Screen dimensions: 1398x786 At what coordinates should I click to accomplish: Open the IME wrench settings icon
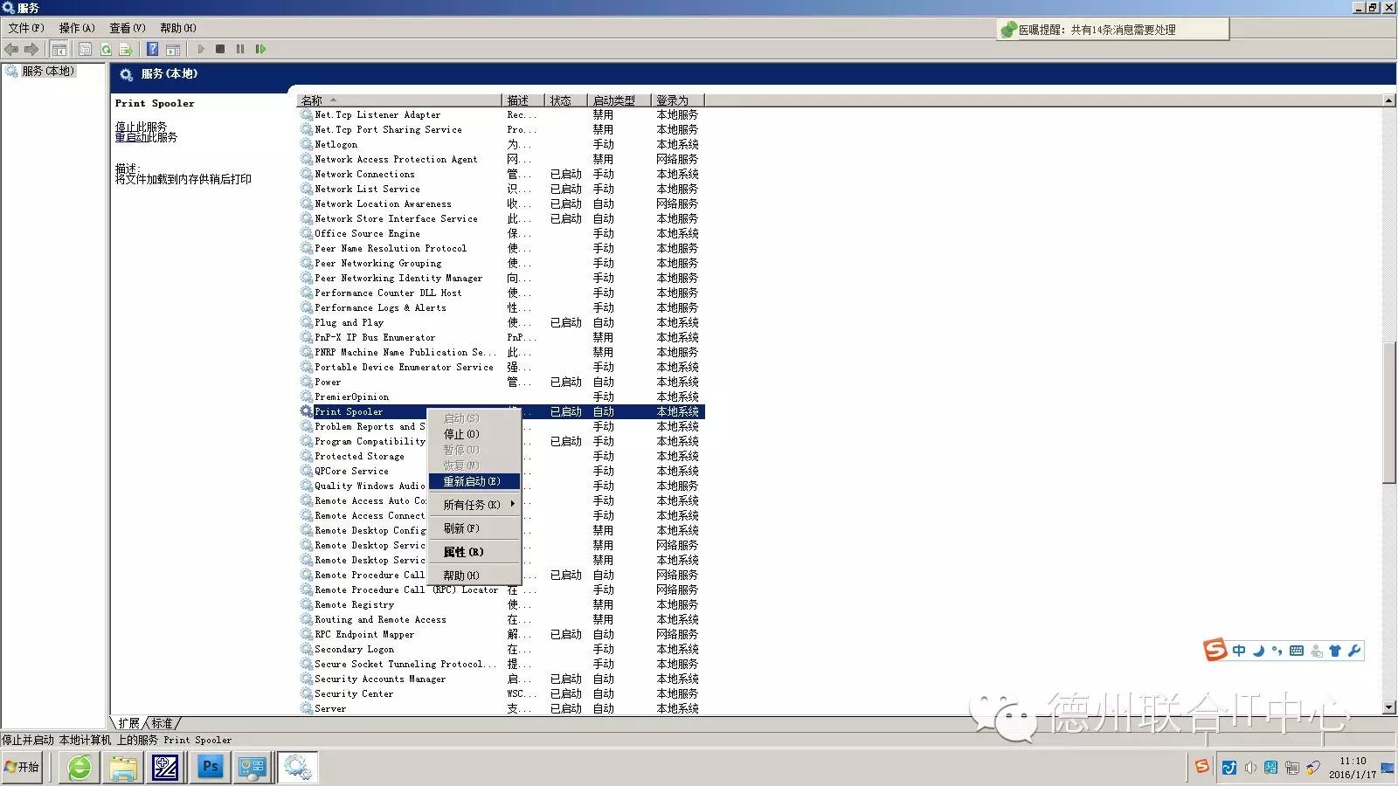[1354, 651]
